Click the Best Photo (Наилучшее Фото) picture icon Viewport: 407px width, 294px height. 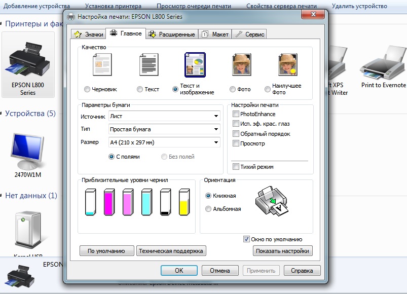pos(287,64)
